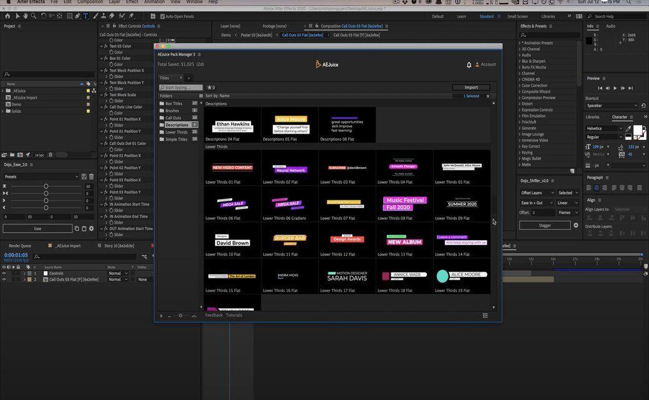Open the Dojo Ease Presets dropdown
The height and width of the screenshot is (400, 649).
point(41,177)
